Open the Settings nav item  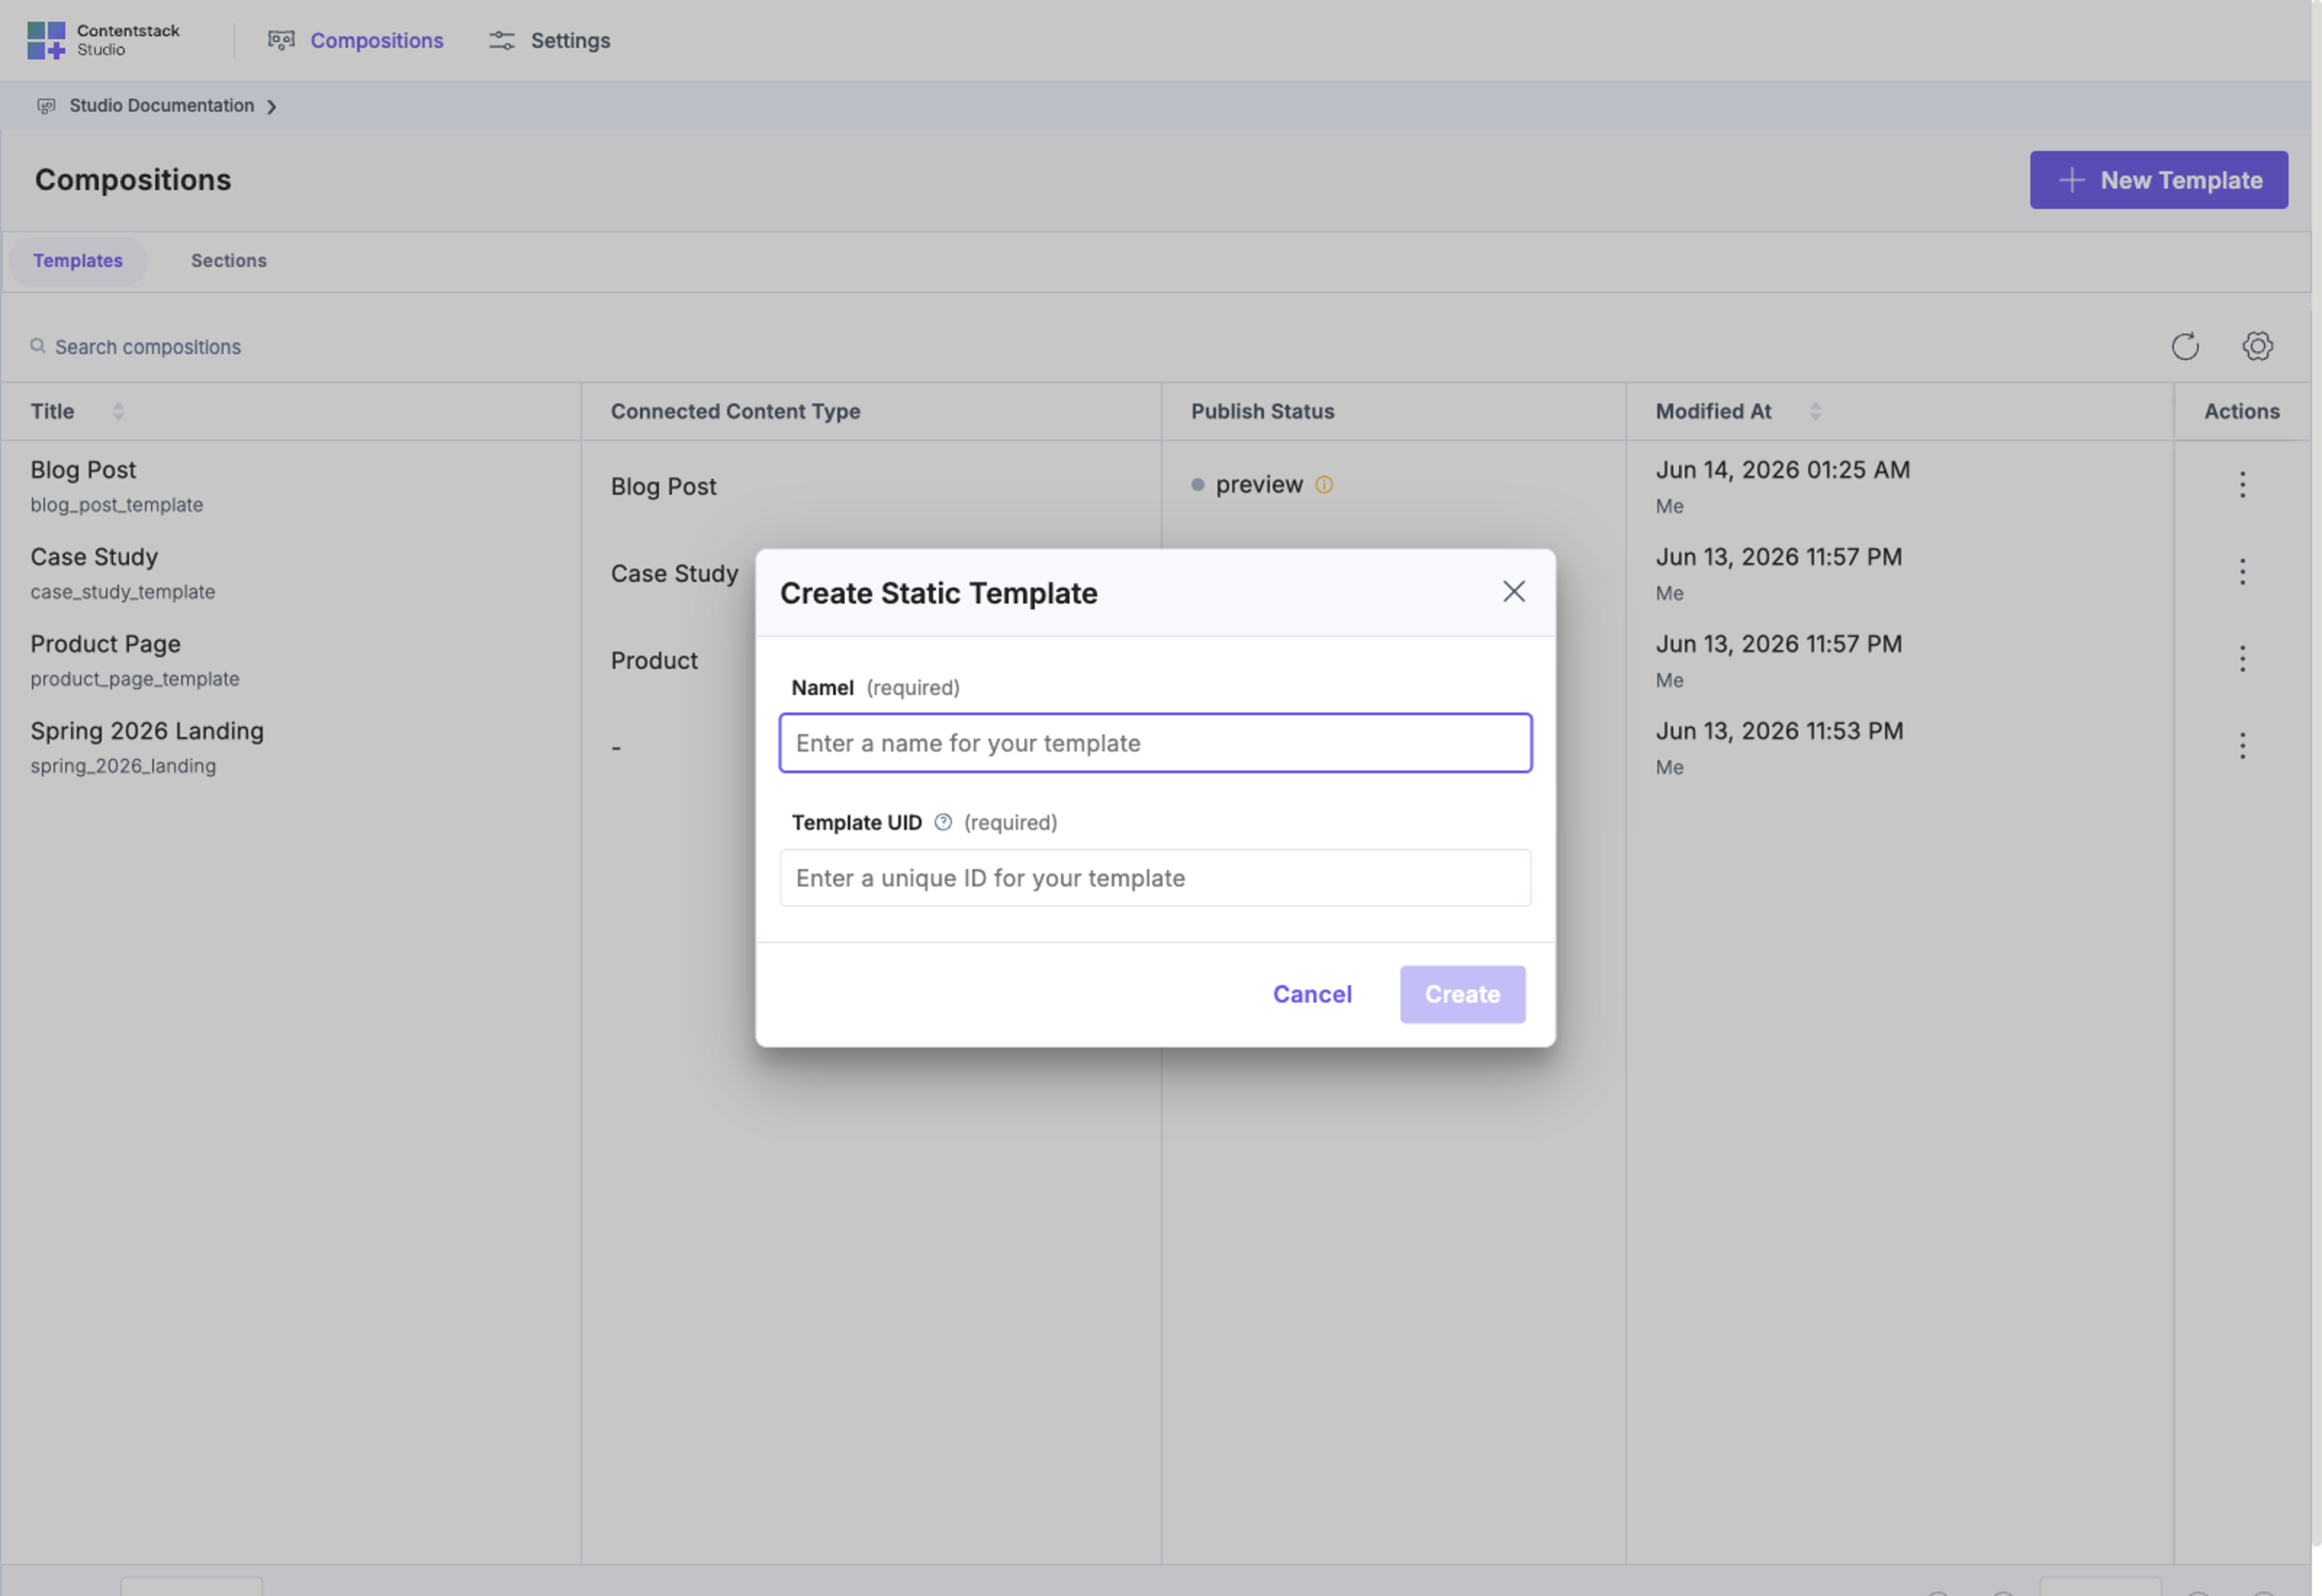pyautogui.click(x=549, y=40)
